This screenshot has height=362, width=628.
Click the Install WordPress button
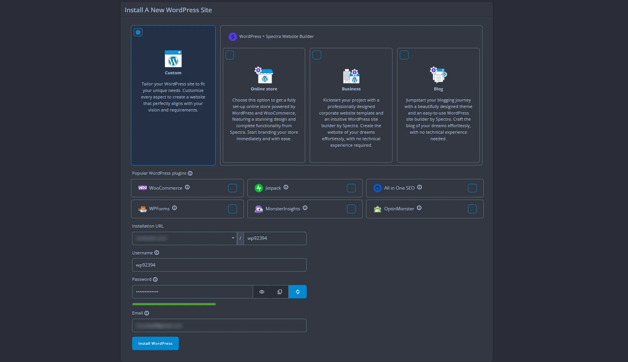[x=155, y=344]
